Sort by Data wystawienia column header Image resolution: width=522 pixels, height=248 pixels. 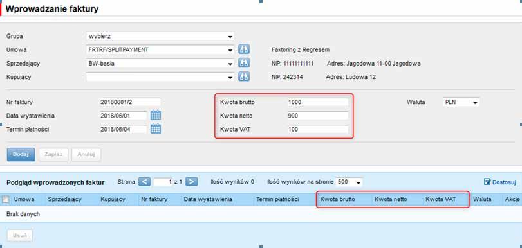tap(208, 199)
